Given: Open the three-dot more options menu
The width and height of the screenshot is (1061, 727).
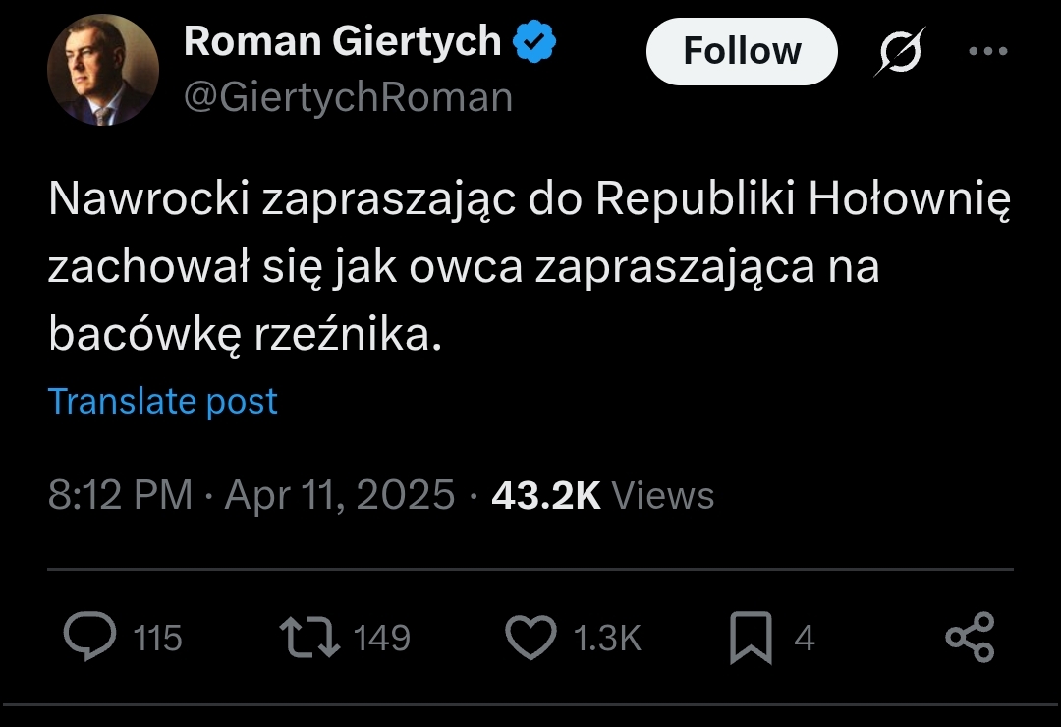Looking at the screenshot, I should click(x=987, y=51).
